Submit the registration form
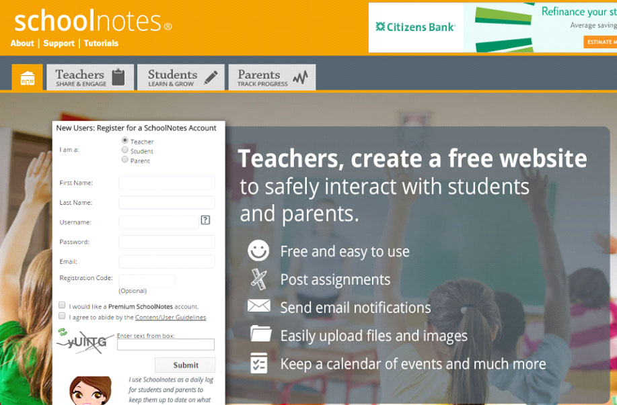This screenshot has height=405, width=617. pyautogui.click(x=185, y=365)
